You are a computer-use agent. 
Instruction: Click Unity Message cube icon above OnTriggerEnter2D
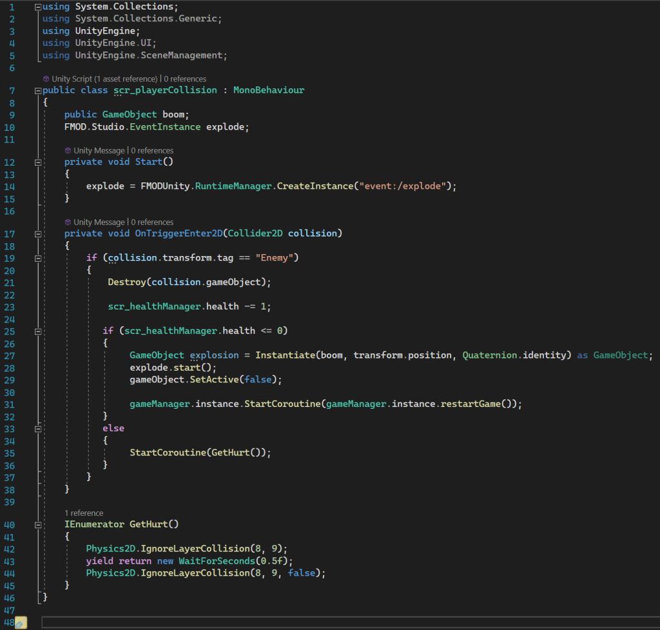[68, 222]
